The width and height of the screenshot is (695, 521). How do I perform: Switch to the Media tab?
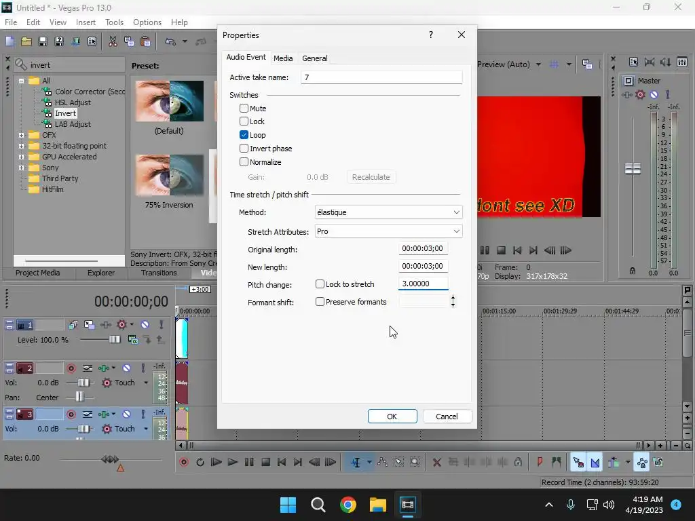(283, 58)
